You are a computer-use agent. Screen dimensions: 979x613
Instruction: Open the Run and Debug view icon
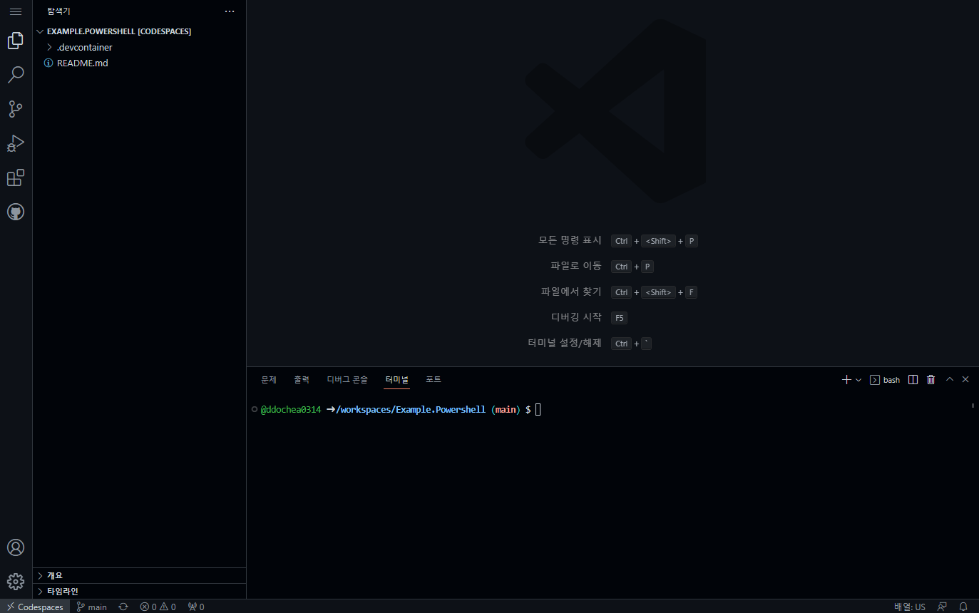point(16,143)
